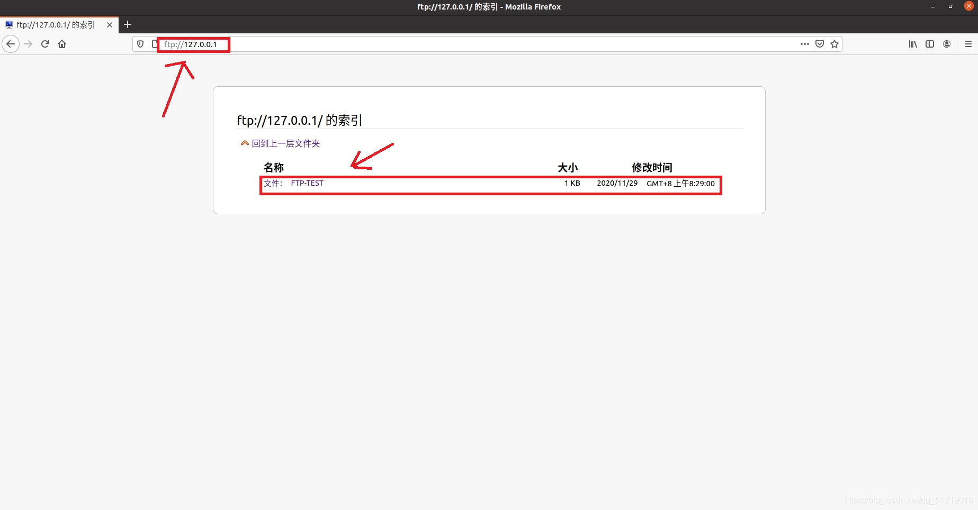Image resolution: width=978 pixels, height=510 pixels.
Task: Open page actions three-dot menu
Action: (804, 44)
